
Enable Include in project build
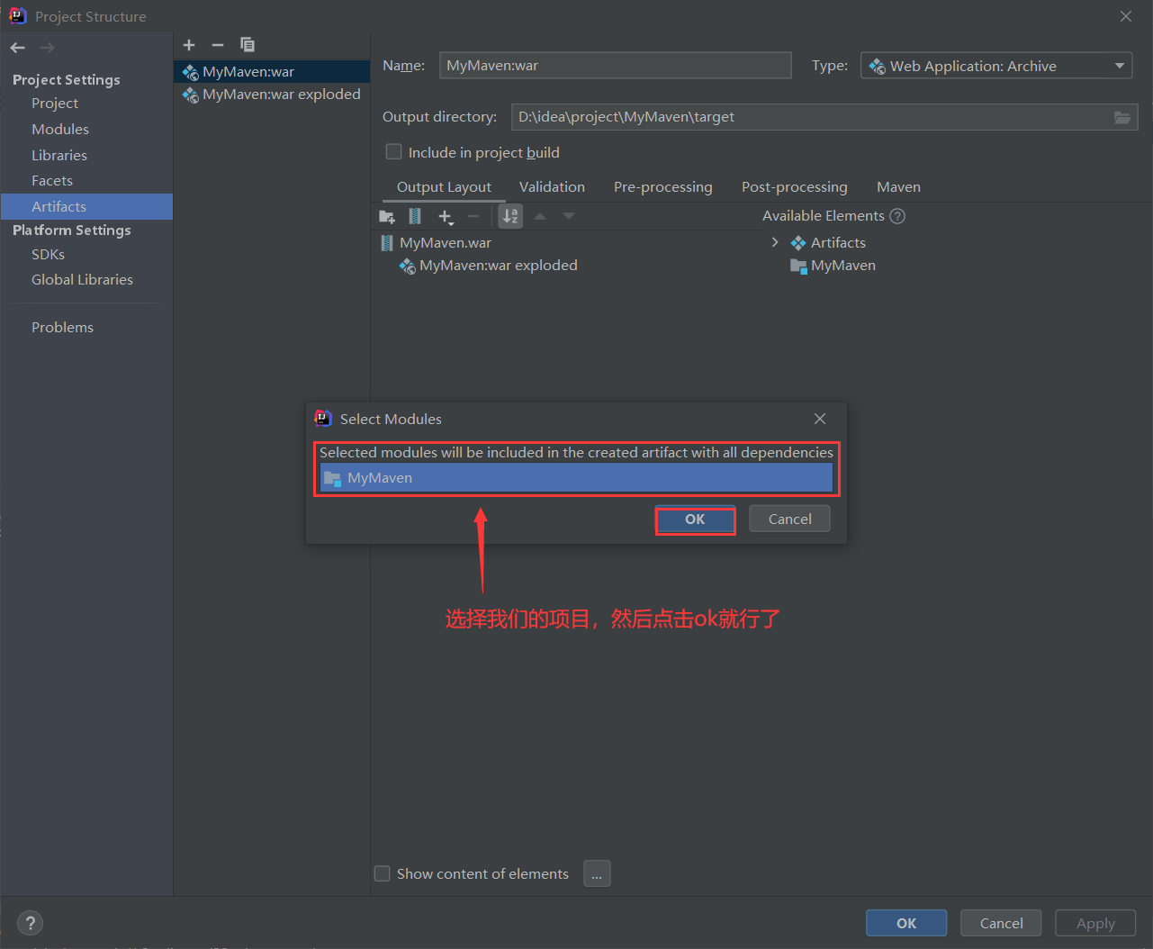(393, 152)
